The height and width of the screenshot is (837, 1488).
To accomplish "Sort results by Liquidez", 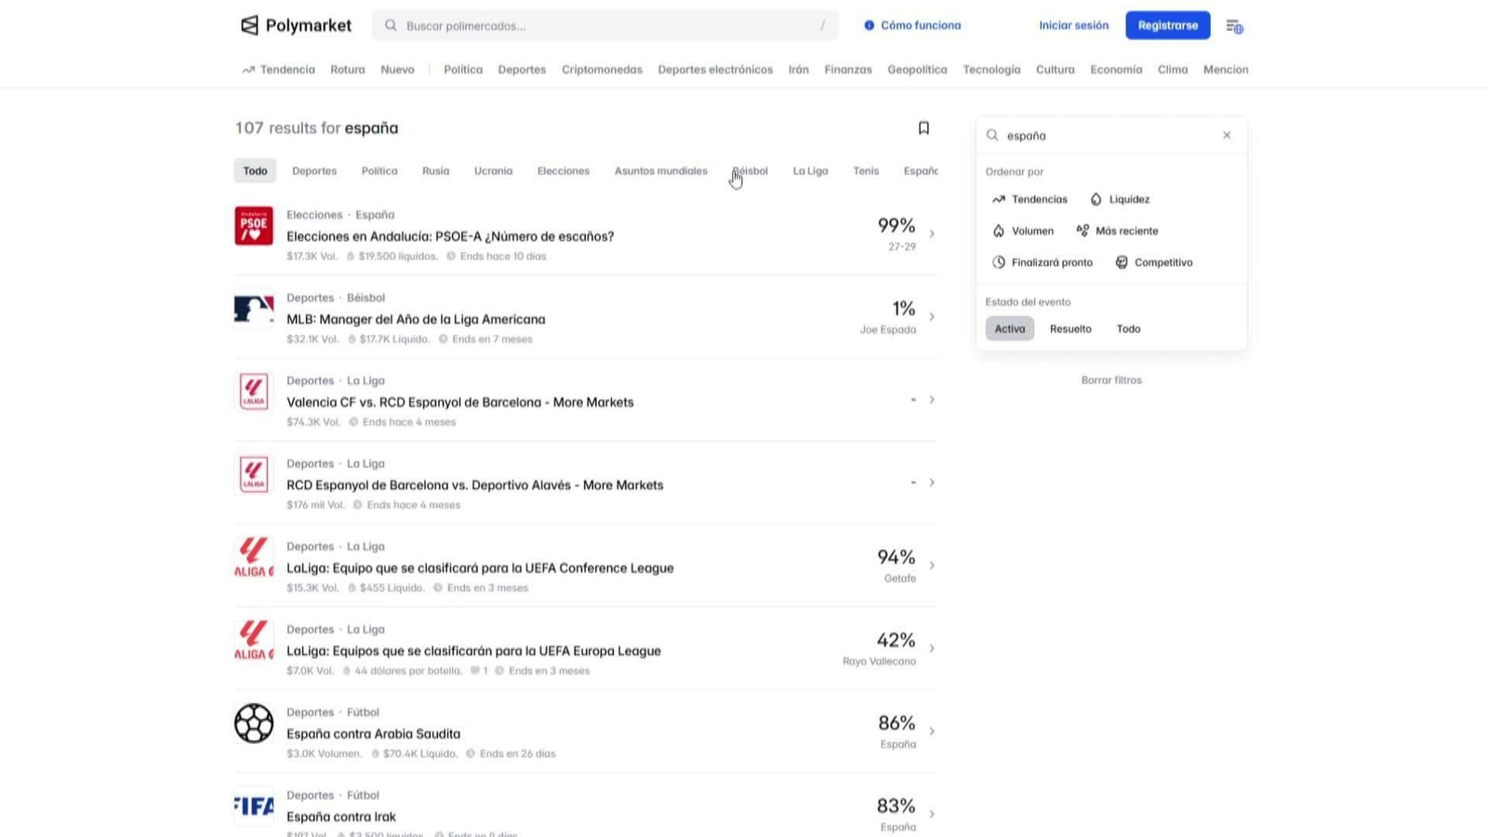I will point(1120,199).
